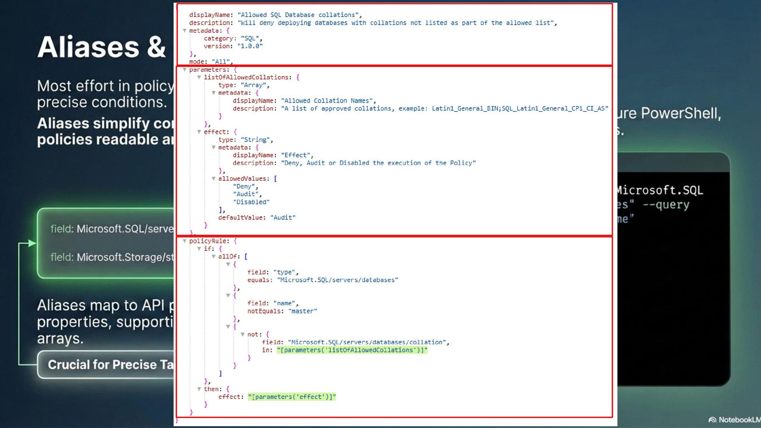
Task: Collapse the effect parameter node
Action: pos(199,132)
